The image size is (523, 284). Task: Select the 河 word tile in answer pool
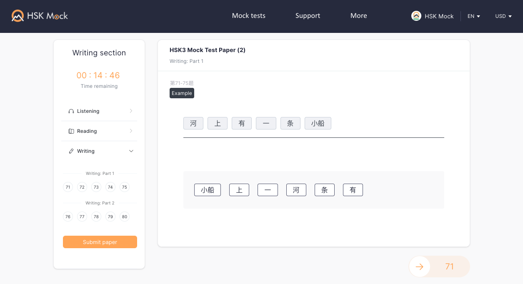coord(296,190)
